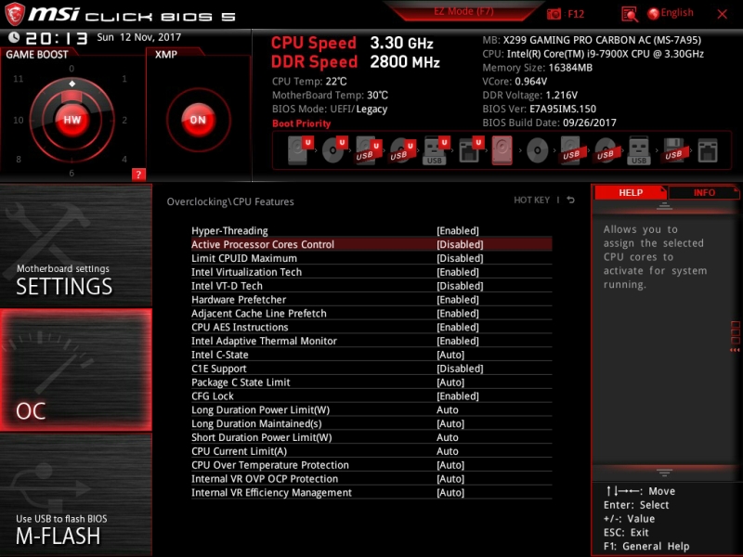
Task: Open the M-FLASH BIOS flash menu
Action: 76,495
